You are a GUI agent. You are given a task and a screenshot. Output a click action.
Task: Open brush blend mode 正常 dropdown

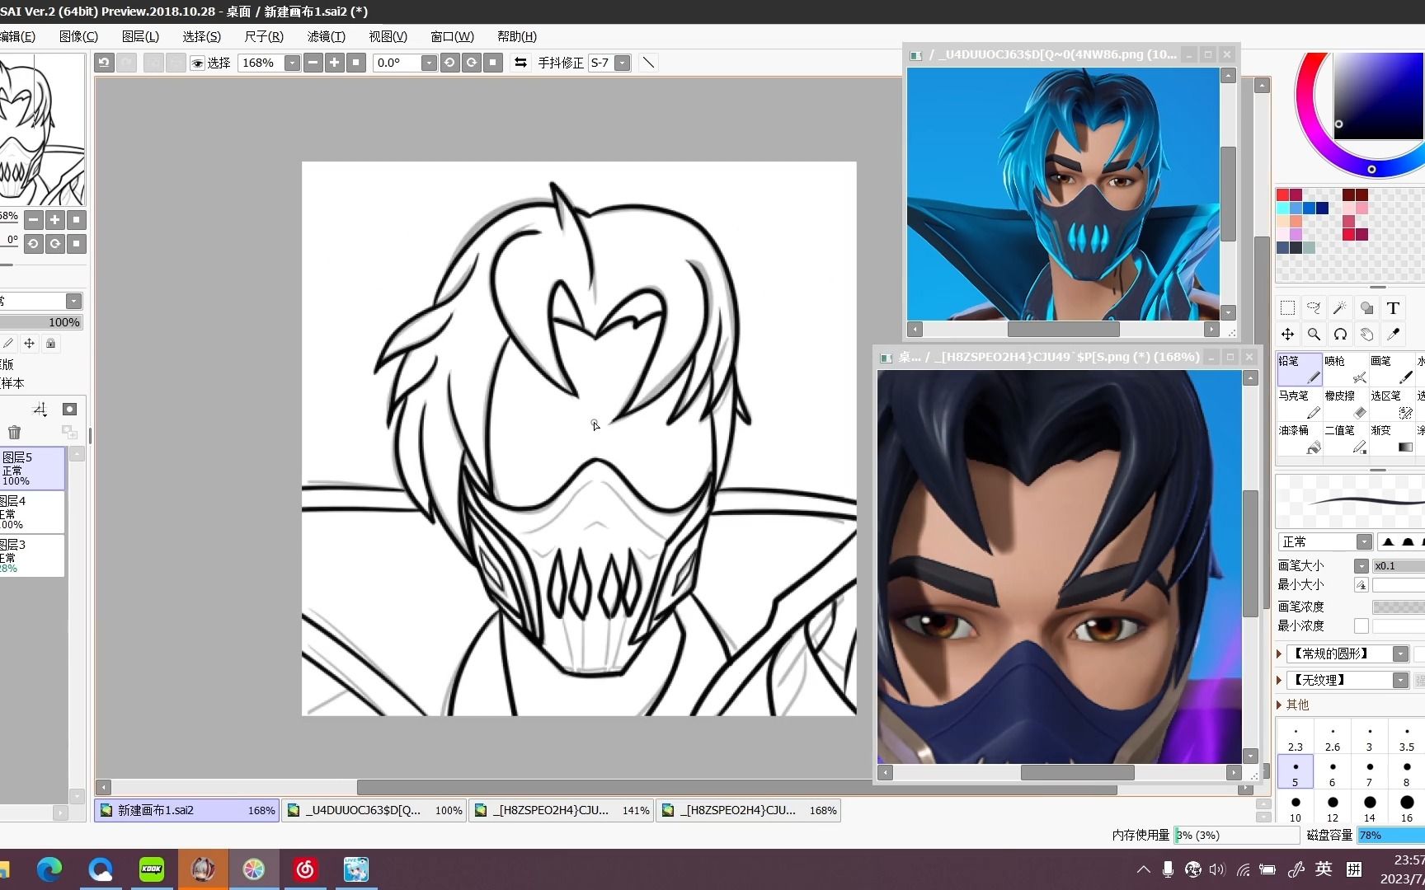(1364, 542)
